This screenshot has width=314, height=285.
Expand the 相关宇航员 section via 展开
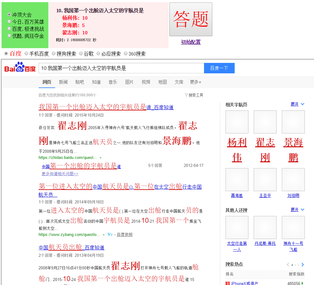[x=297, y=104]
